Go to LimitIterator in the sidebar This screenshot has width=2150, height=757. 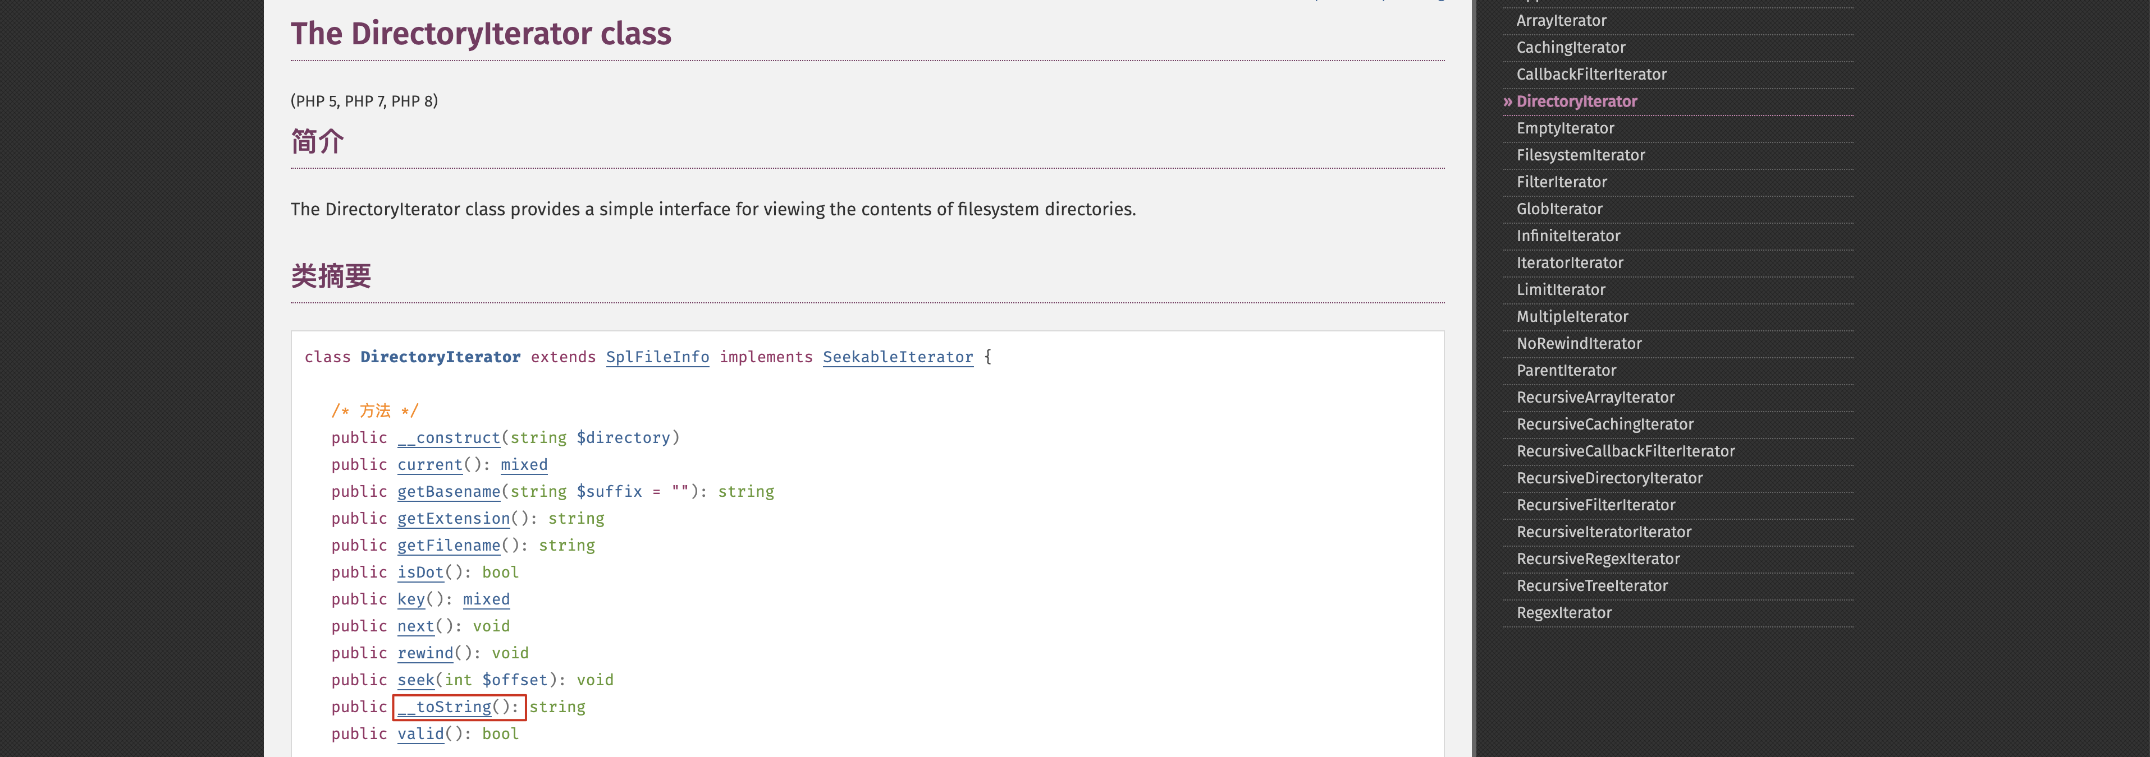pyautogui.click(x=1561, y=289)
